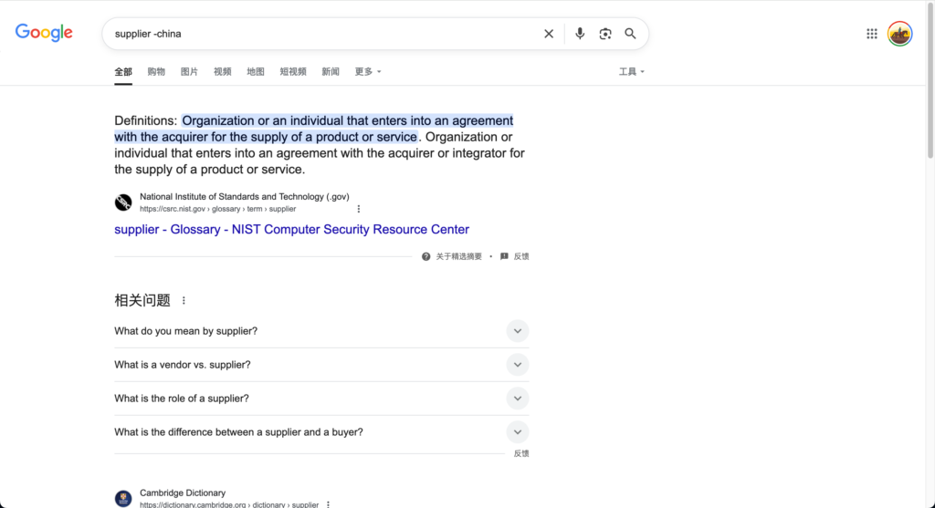Click the NIST site favicon

click(123, 202)
